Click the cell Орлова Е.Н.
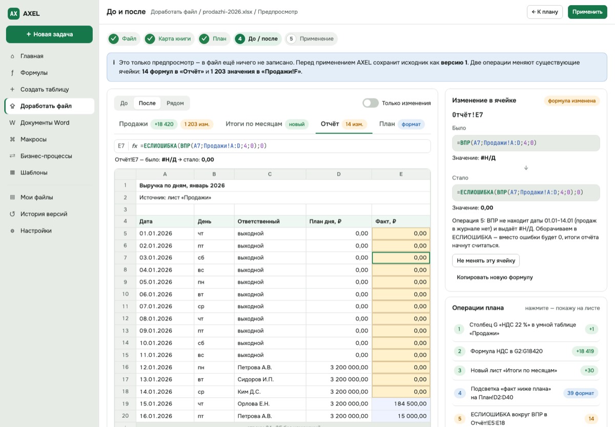Viewport: 615px width, 427px height. [x=270, y=404]
